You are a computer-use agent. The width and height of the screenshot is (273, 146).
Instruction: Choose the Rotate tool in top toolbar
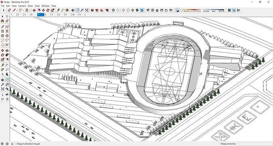pyautogui.click(x=48, y=10)
